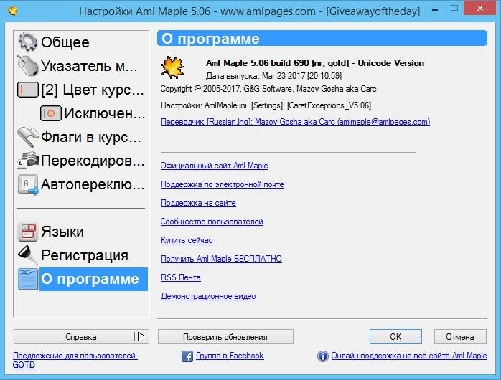501x380 pixels.
Task: Open the RSS Лента link
Action: point(181,277)
